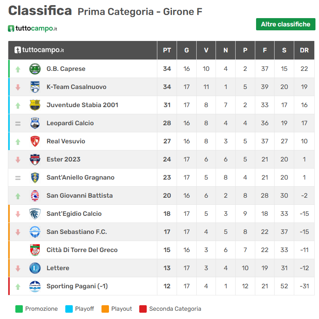Open the Leopardi Calcio team link
Screen dimensions: 319x319
click(70, 123)
